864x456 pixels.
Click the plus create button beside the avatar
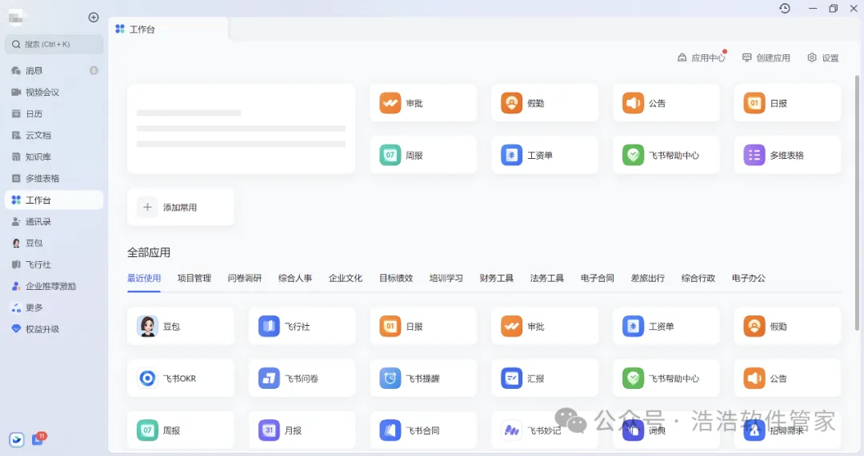click(x=94, y=18)
